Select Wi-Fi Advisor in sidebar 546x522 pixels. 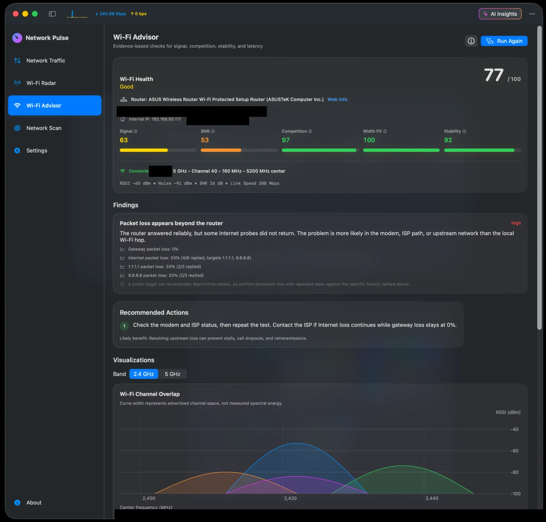click(55, 105)
